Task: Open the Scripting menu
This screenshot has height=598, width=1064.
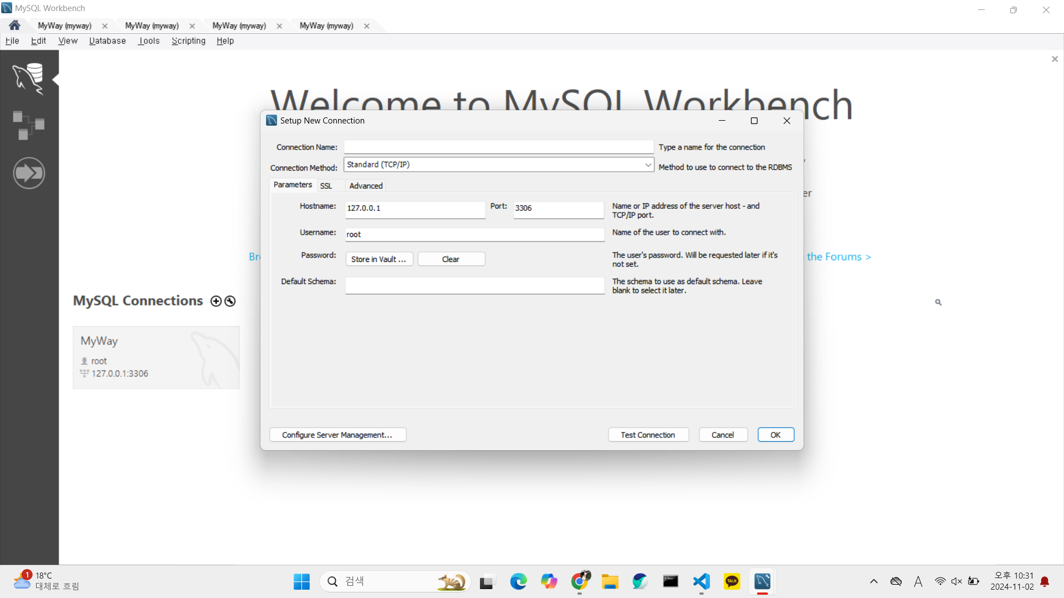Action: pos(188,41)
